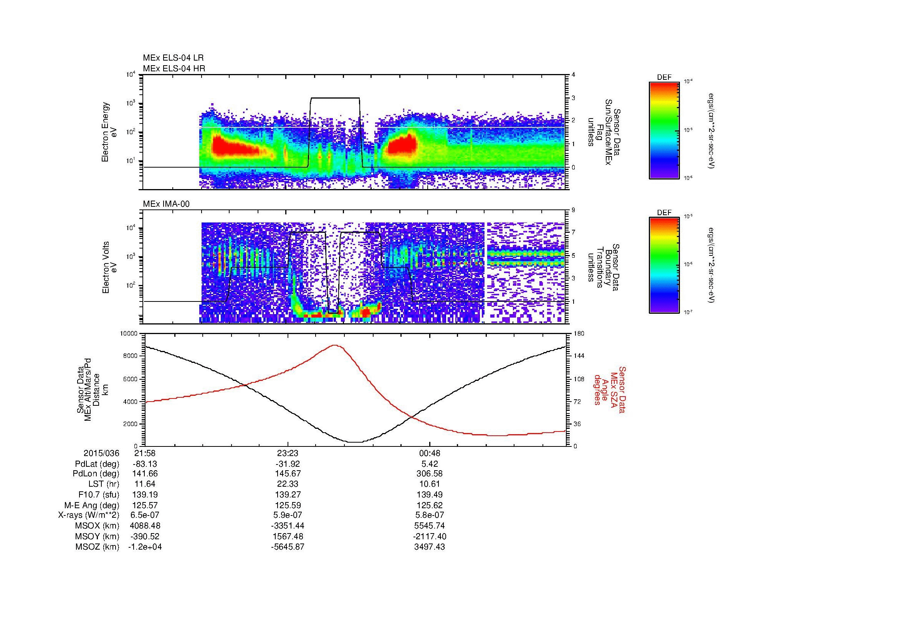
Task: Click the M-E Ang value 125.59
Action: [288, 505]
